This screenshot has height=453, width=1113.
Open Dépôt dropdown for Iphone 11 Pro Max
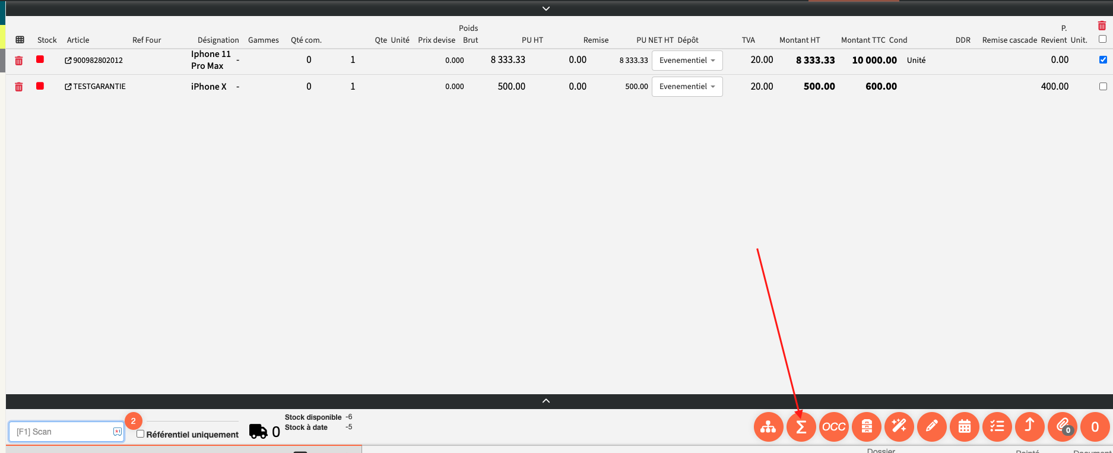pyautogui.click(x=687, y=61)
